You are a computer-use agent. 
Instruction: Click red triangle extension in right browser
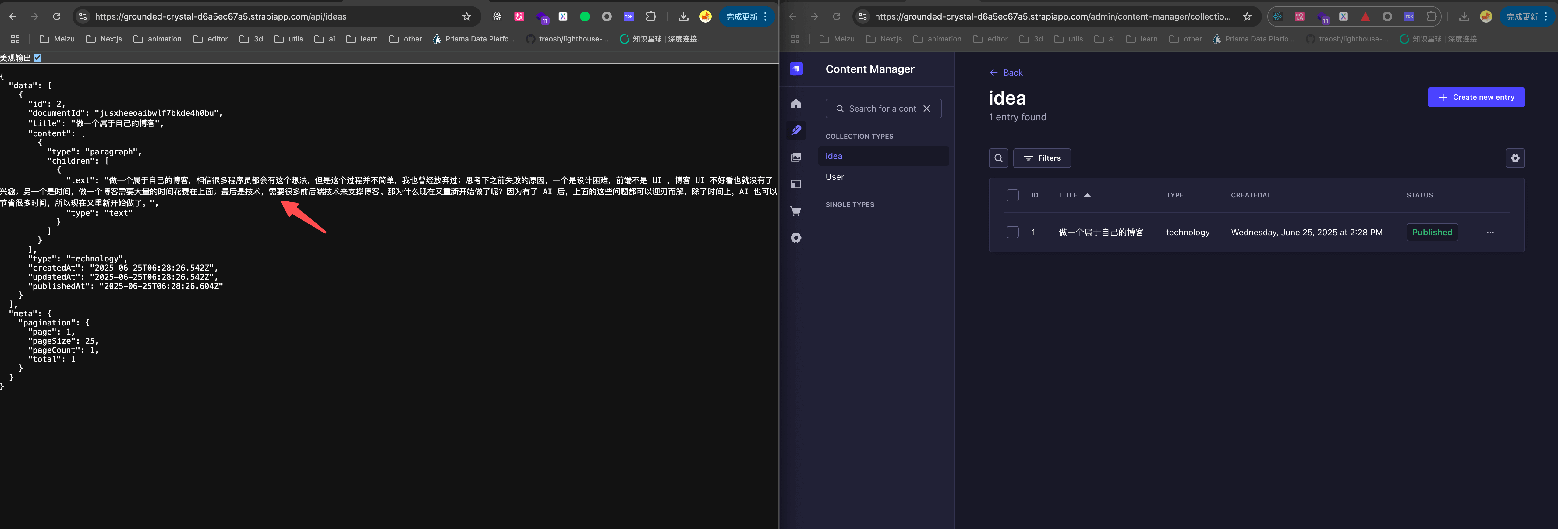[x=1365, y=16]
